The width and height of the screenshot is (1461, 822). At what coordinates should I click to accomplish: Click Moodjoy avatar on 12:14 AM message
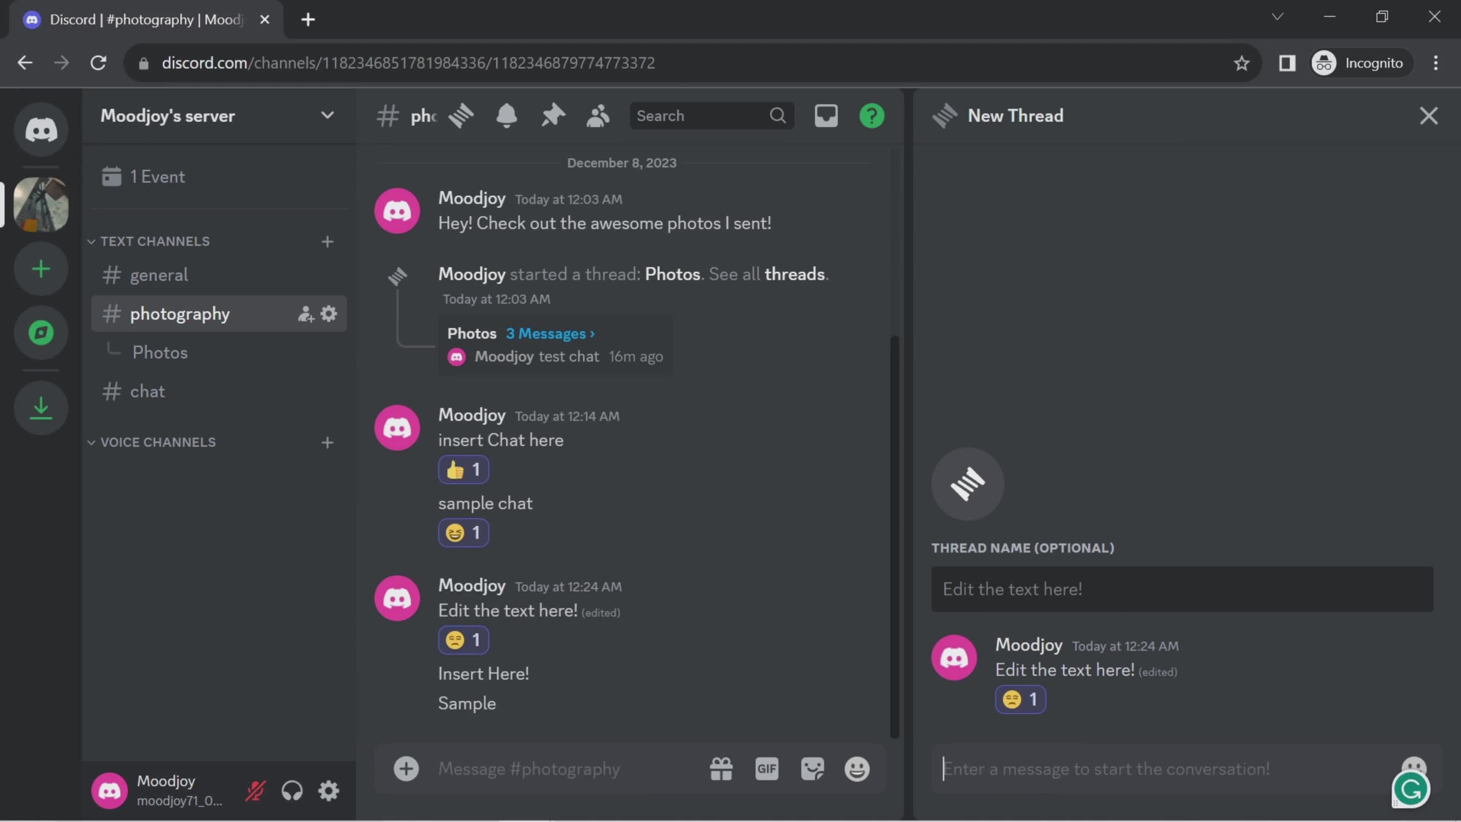click(x=397, y=428)
